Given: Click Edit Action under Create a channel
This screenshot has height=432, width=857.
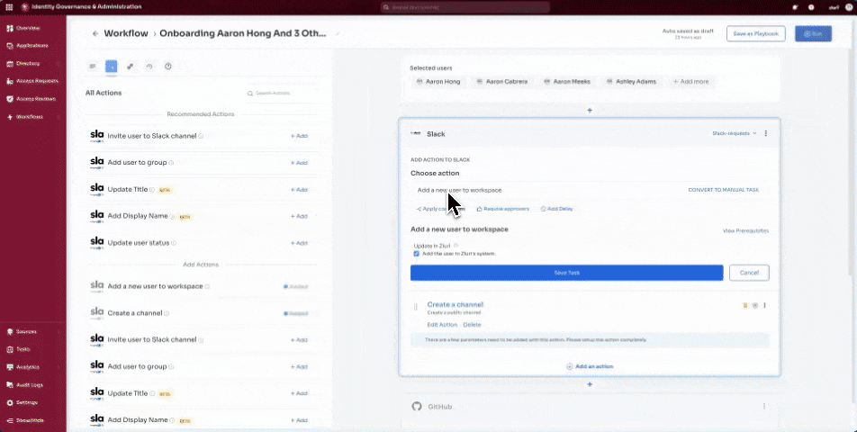Looking at the screenshot, I should pos(442,325).
